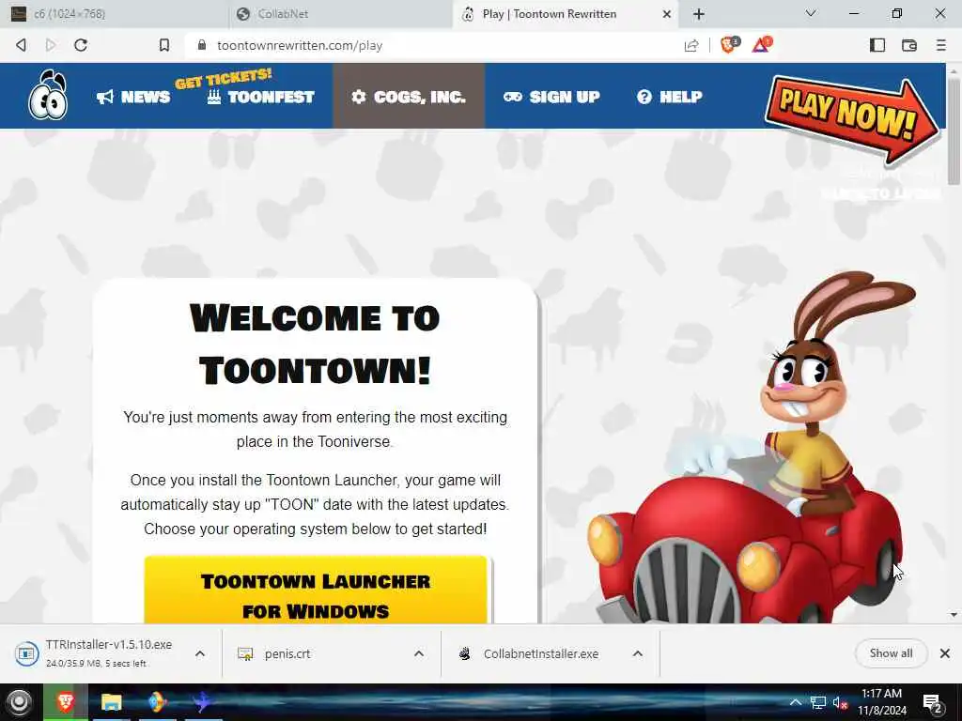962x721 pixels.
Task: Open Brave Shields lion icon
Action: click(x=729, y=45)
